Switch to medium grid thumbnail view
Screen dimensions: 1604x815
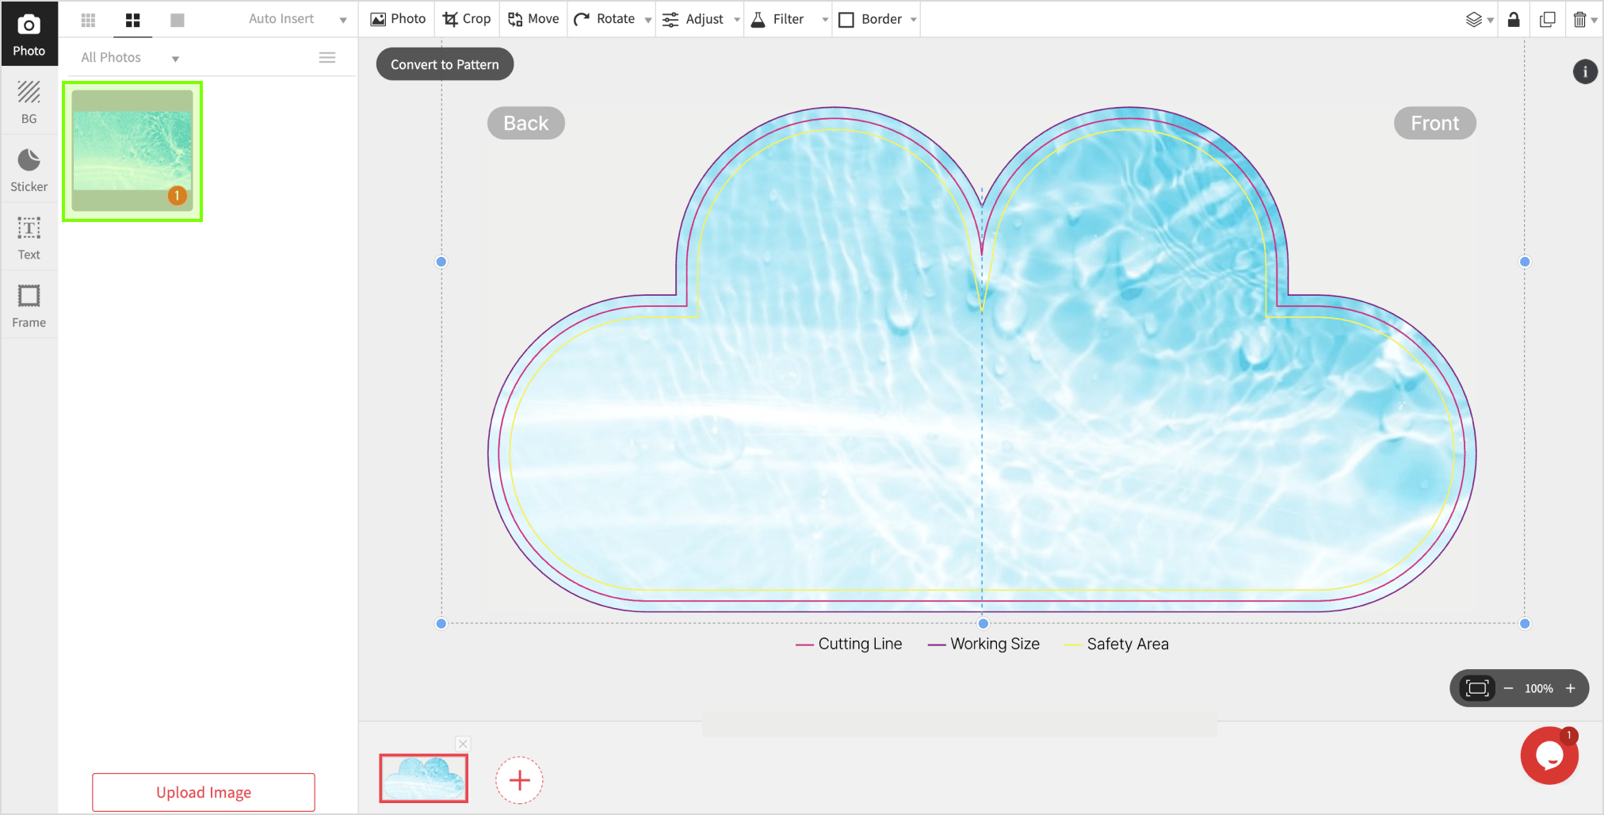132,20
